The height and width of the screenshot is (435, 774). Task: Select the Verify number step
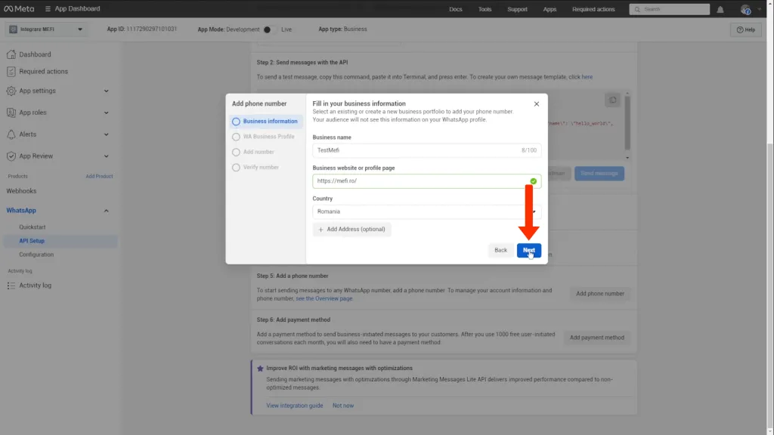point(265,167)
